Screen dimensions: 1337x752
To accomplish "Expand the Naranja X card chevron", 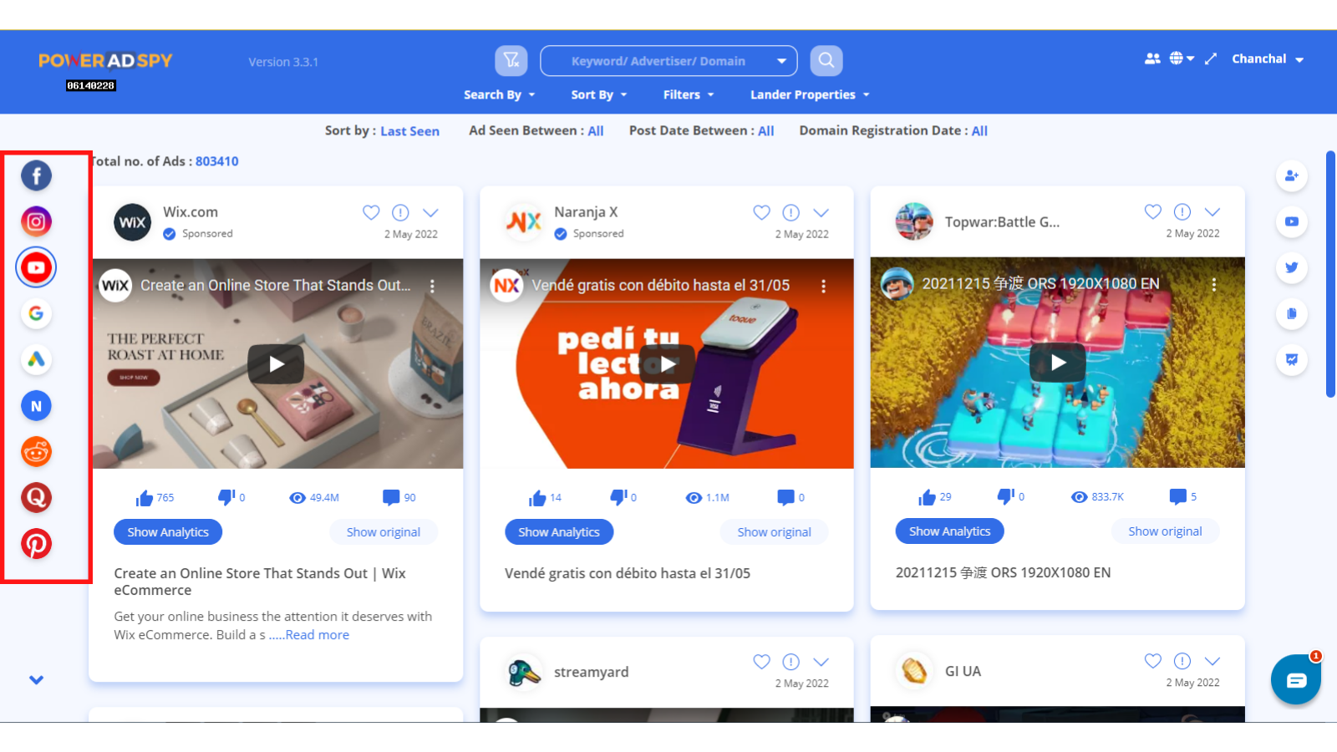I will pyautogui.click(x=821, y=212).
